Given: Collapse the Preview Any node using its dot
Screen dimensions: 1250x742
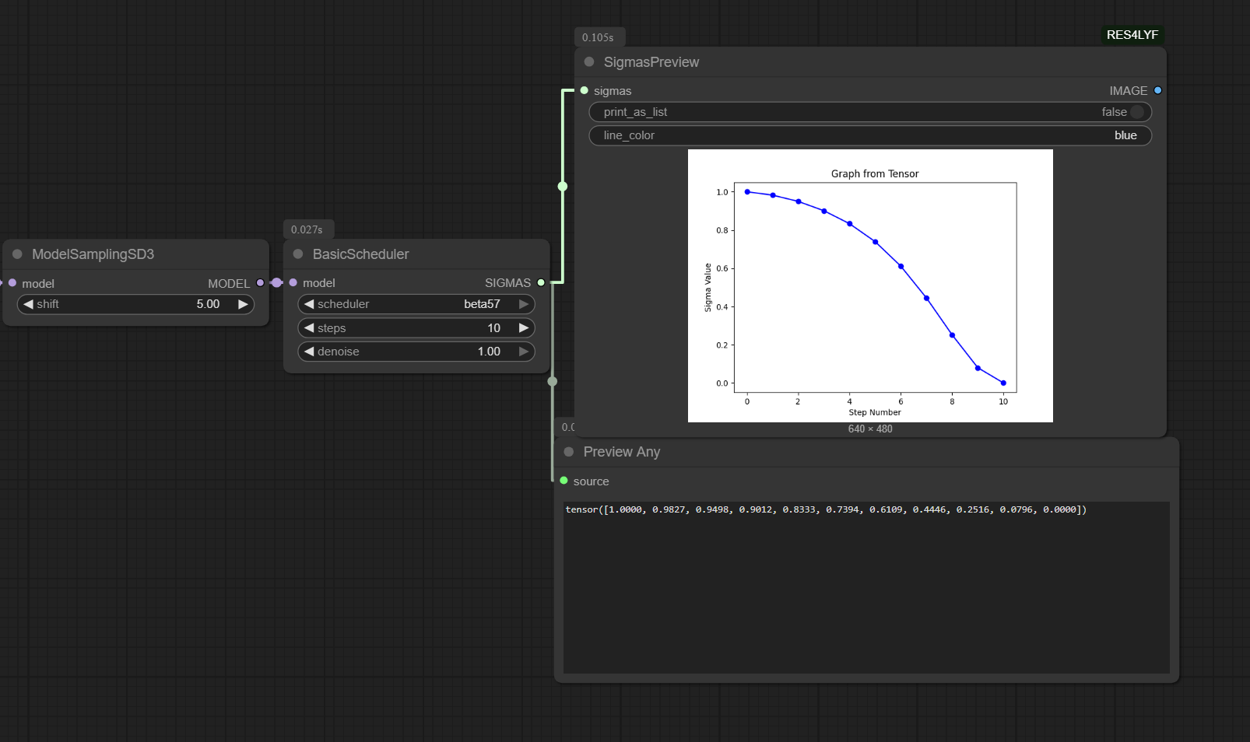Looking at the screenshot, I should tap(569, 452).
